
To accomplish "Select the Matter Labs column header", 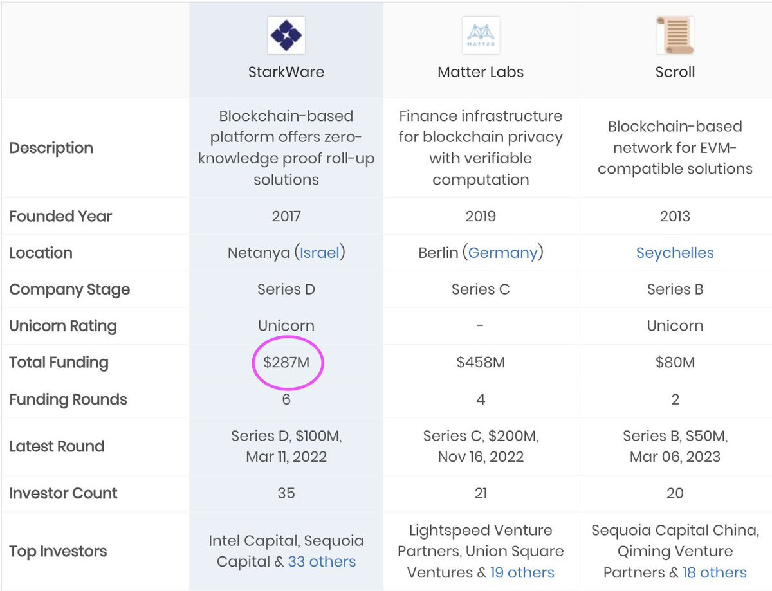I will tap(481, 72).
